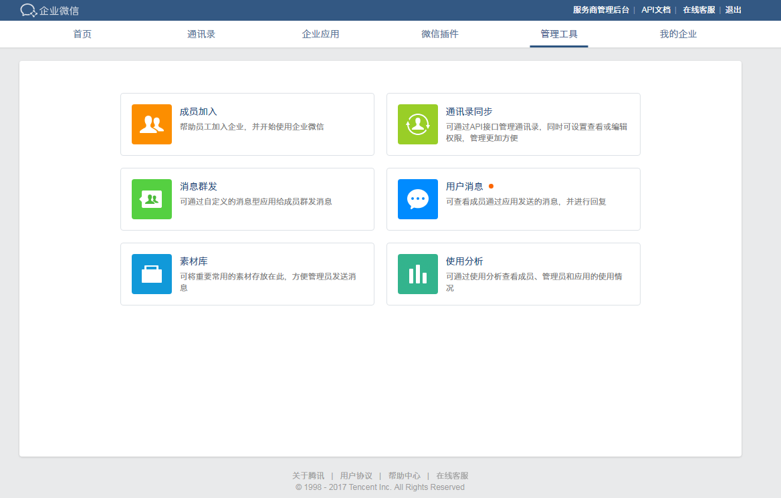Open the 服务商管理后台 link

tap(600, 10)
